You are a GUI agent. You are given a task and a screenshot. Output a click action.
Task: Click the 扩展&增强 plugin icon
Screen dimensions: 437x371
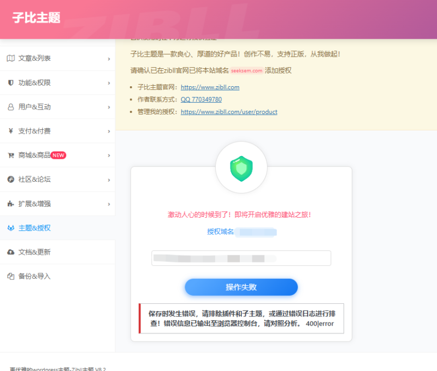coord(10,204)
